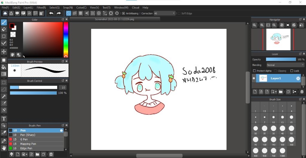Select the Move tool
Screen dimensions: 306x158
coord(4,52)
